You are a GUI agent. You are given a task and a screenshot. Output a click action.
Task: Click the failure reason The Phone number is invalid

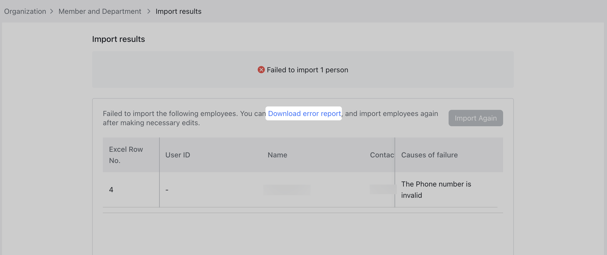click(436, 189)
